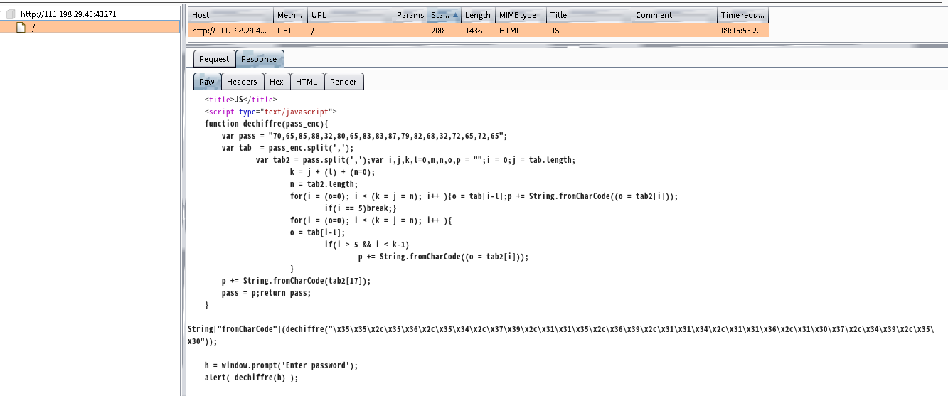Open the Render tab

point(343,82)
